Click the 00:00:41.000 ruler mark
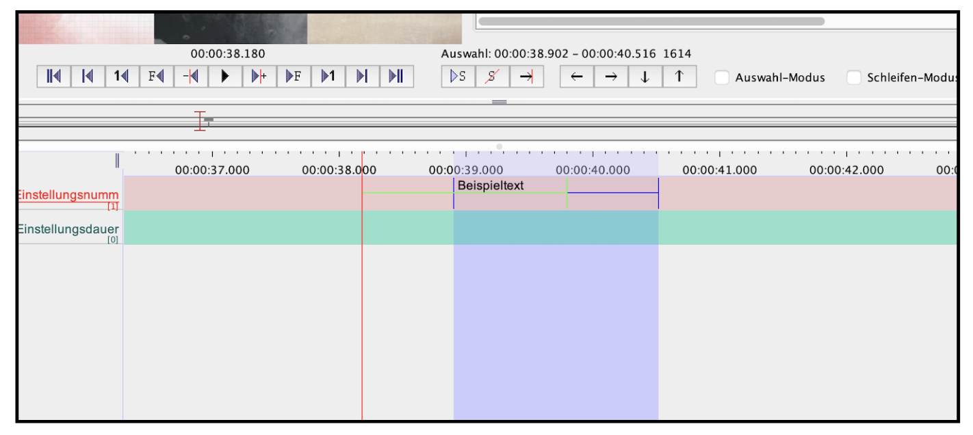The width and height of the screenshot is (973, 435). [x=720, y=170]
